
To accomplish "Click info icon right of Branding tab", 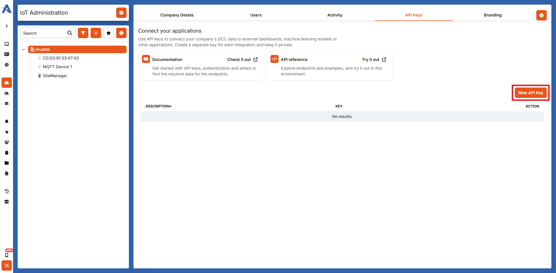I will [542, 15].
